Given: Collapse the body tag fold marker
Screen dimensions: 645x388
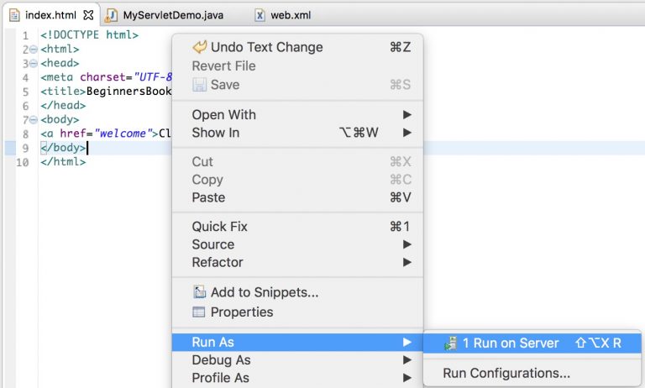Looking at the screenshot, I should (x=34, y=120).
